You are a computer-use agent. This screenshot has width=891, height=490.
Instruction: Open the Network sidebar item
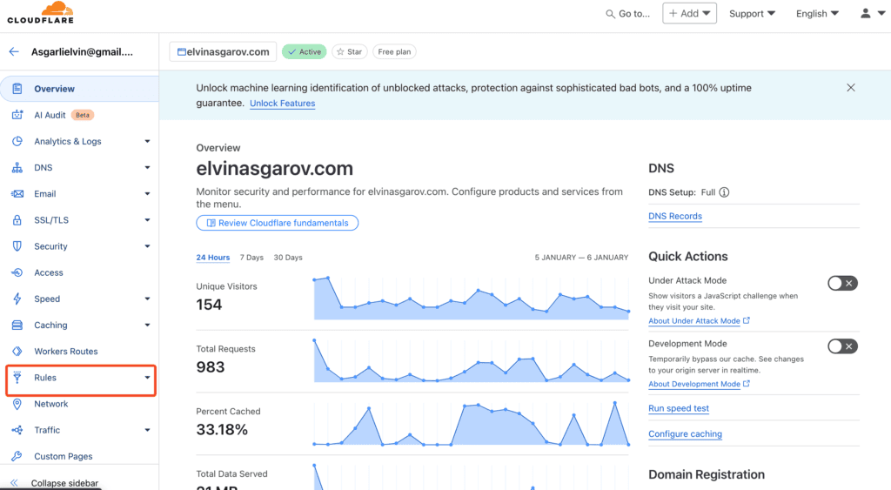pos(79,404)
